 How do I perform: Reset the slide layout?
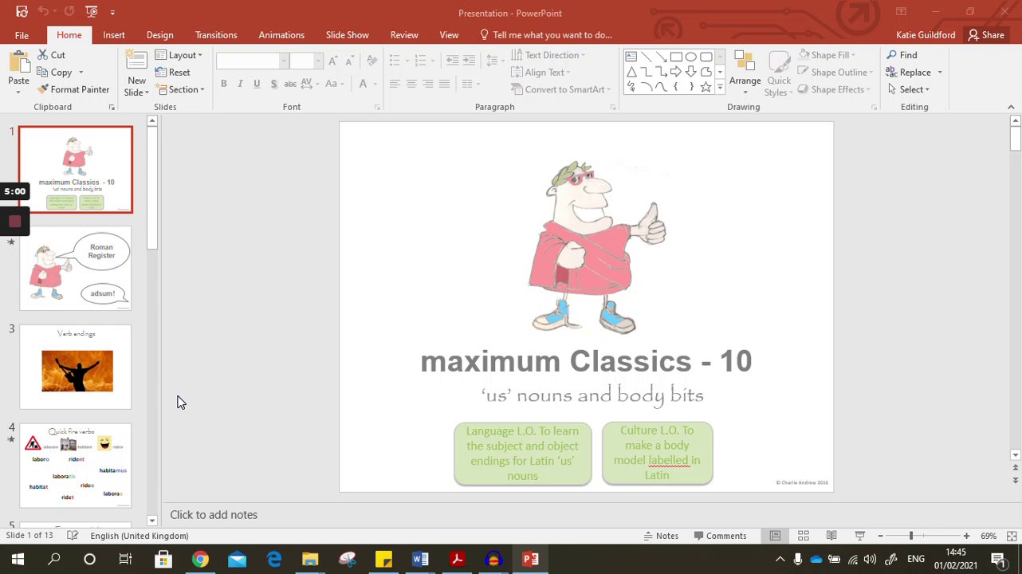(x=173, y=73)
